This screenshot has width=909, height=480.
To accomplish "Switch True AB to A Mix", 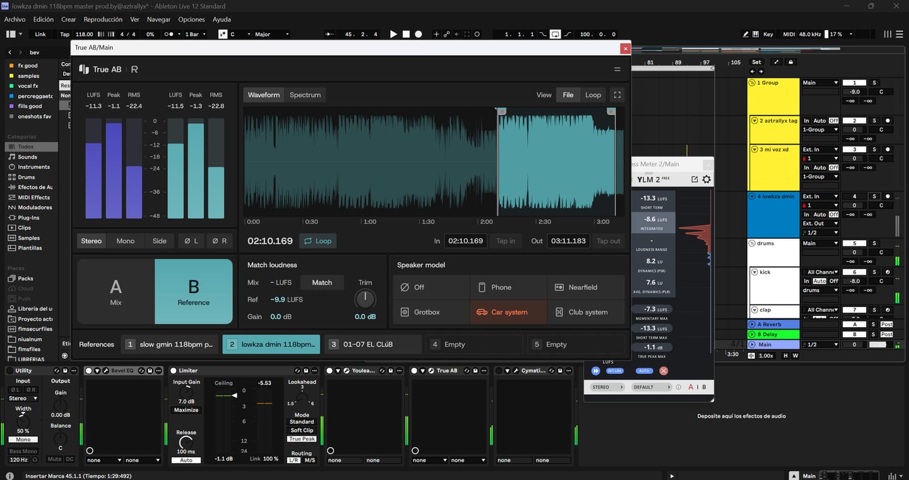I will tap(116, 292).
